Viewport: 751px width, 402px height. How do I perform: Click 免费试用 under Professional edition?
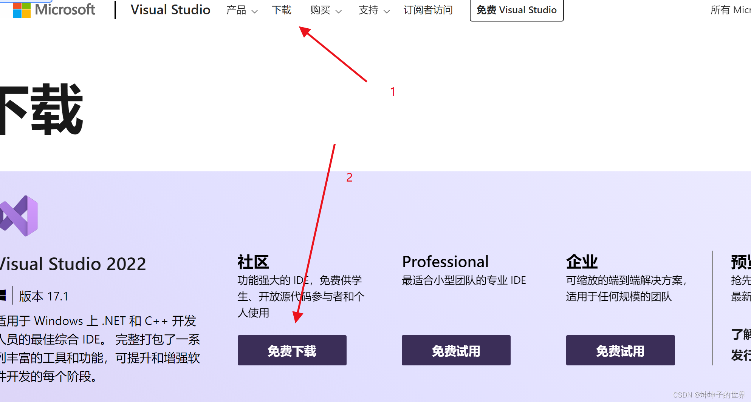pyautogui.click(x=456, y=350)
